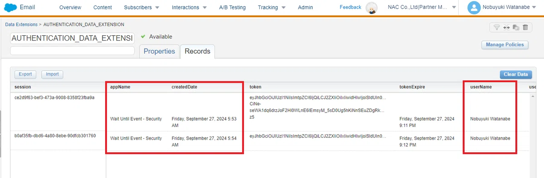Go to the Overview menu
The width and height of the screenshot is (544, 178).
tap(70, 7)
